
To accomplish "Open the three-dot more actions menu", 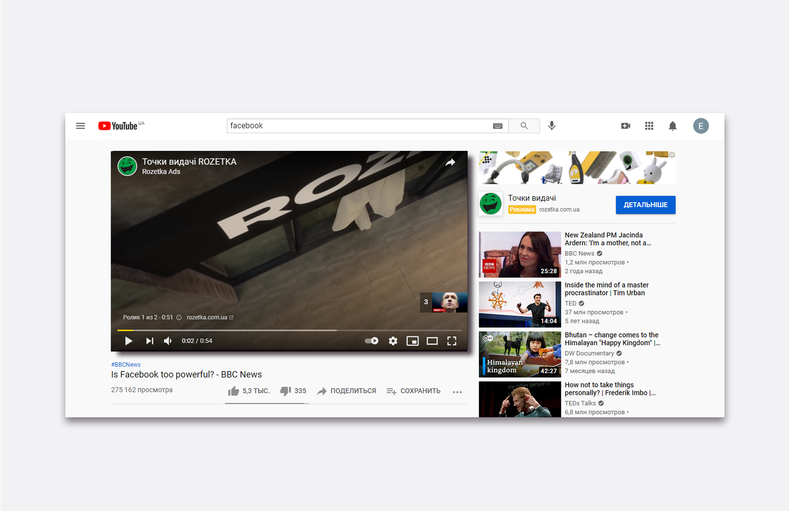I will point(457,392).
